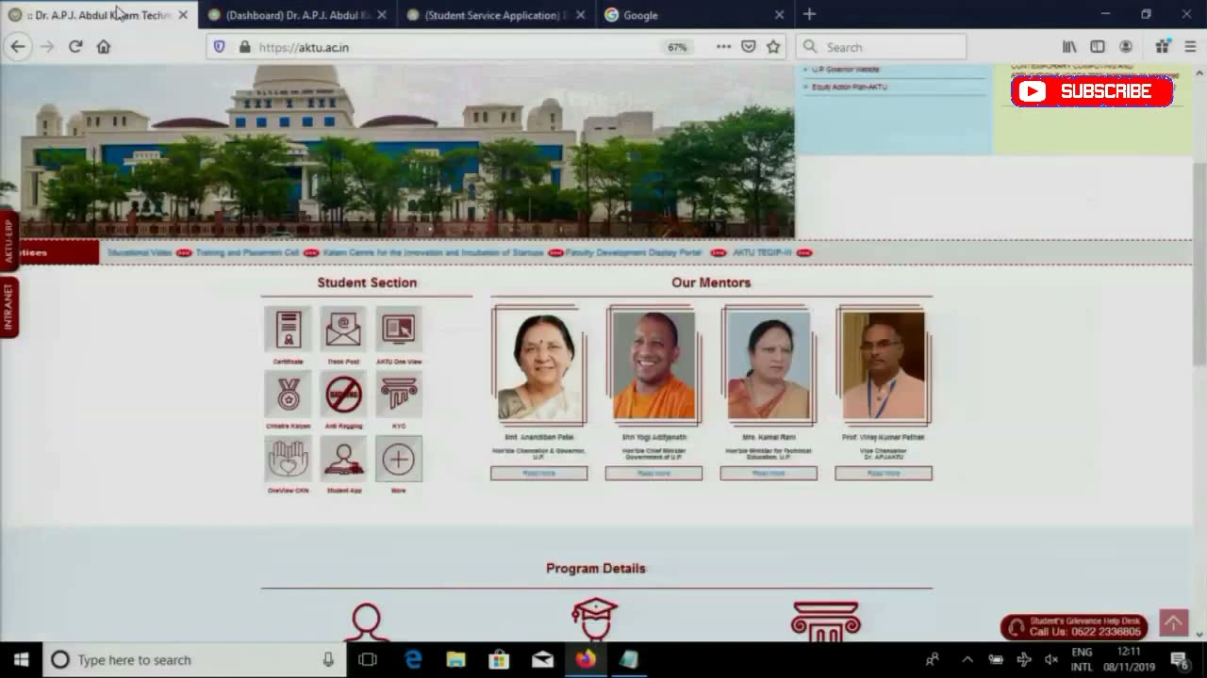Click Read more under Prof. Vinay Kumar Pathak
1207x678 pixels.
[x=884, y=473]
